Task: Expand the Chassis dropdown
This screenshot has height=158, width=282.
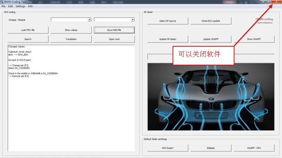Action: click(89, 20)
